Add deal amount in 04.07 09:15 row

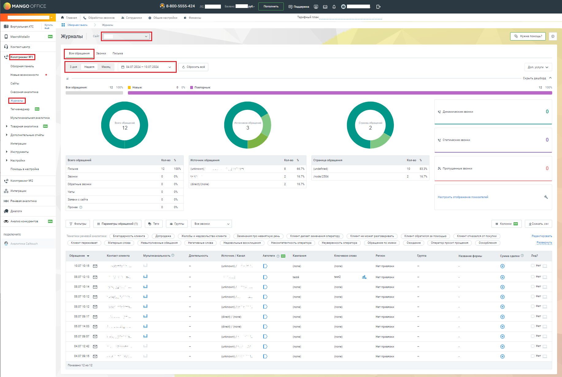[502, 356]
